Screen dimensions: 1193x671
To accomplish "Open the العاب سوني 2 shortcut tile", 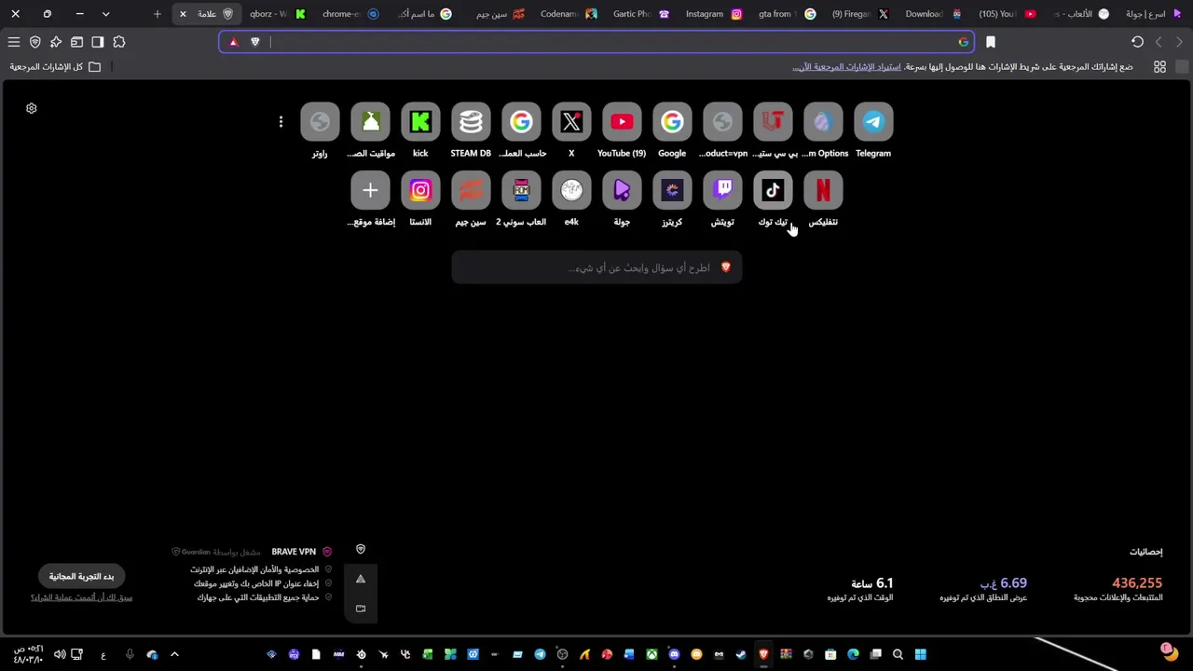I will pyautogui.click(x=521, y=190).
